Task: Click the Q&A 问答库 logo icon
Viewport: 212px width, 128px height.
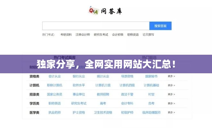Action: (x=93, y=11)
